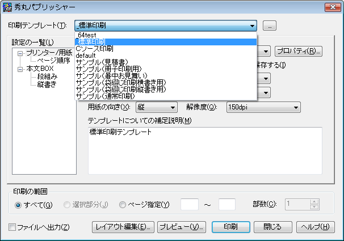Select the すべて radio button
Screen dimensions: 344x241
pyautogui.click(x=19, y=204)
